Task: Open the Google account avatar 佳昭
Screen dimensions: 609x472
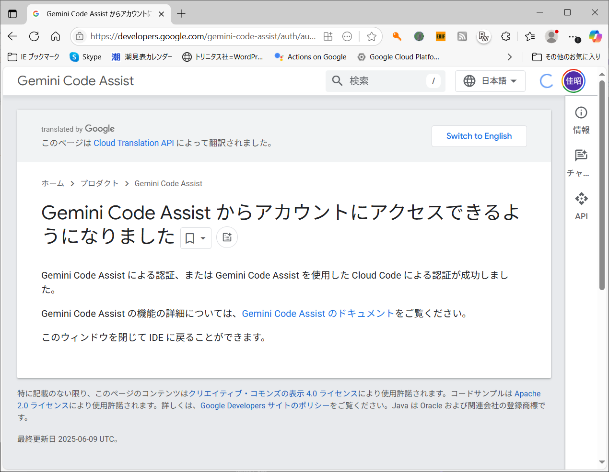Action: pyautogui.click(x=574, y=81)
